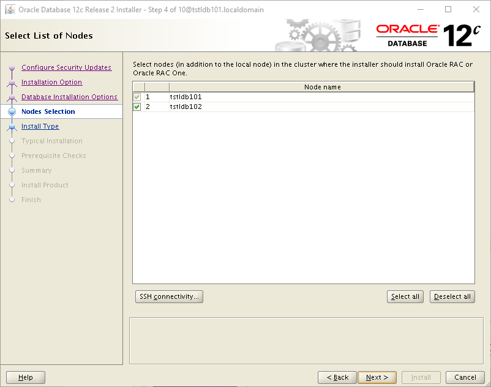Open the Database Installation Options step
Screen dimensions: 491x387
coord(69,97)
